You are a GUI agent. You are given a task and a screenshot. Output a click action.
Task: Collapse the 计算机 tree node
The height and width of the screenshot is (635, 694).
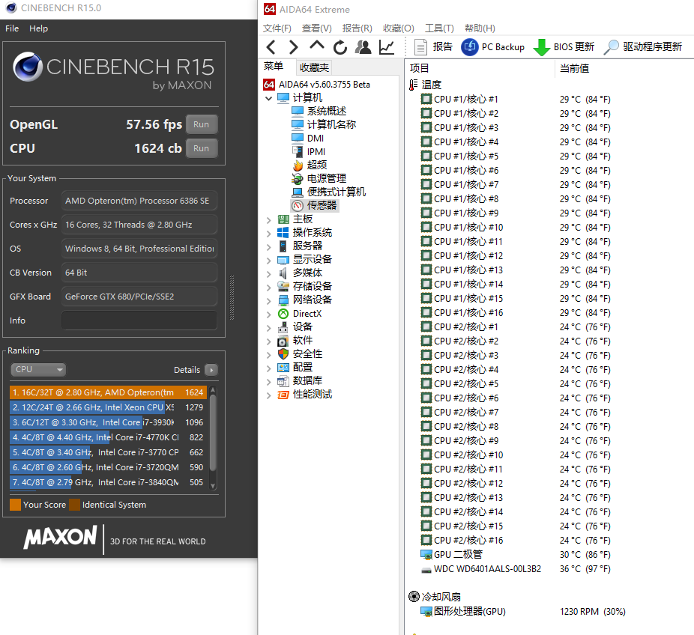(x=268, y=98)
